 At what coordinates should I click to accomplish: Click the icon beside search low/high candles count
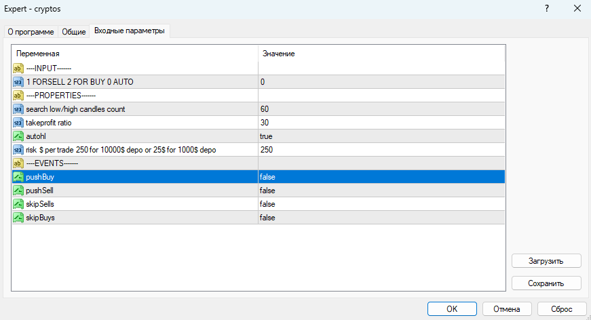pyautogui.click(x=18, y=109)
